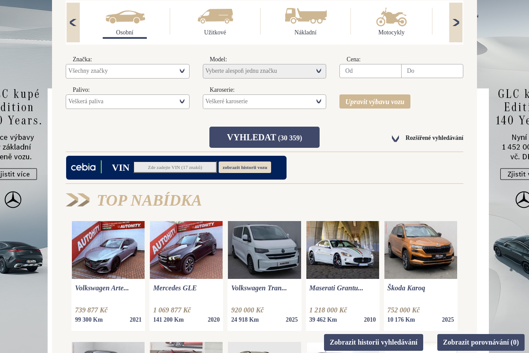This screenshot has height=353, width=529.
Task: Open the Karoserie body type dropdown
Action: (x=264, y=101)
